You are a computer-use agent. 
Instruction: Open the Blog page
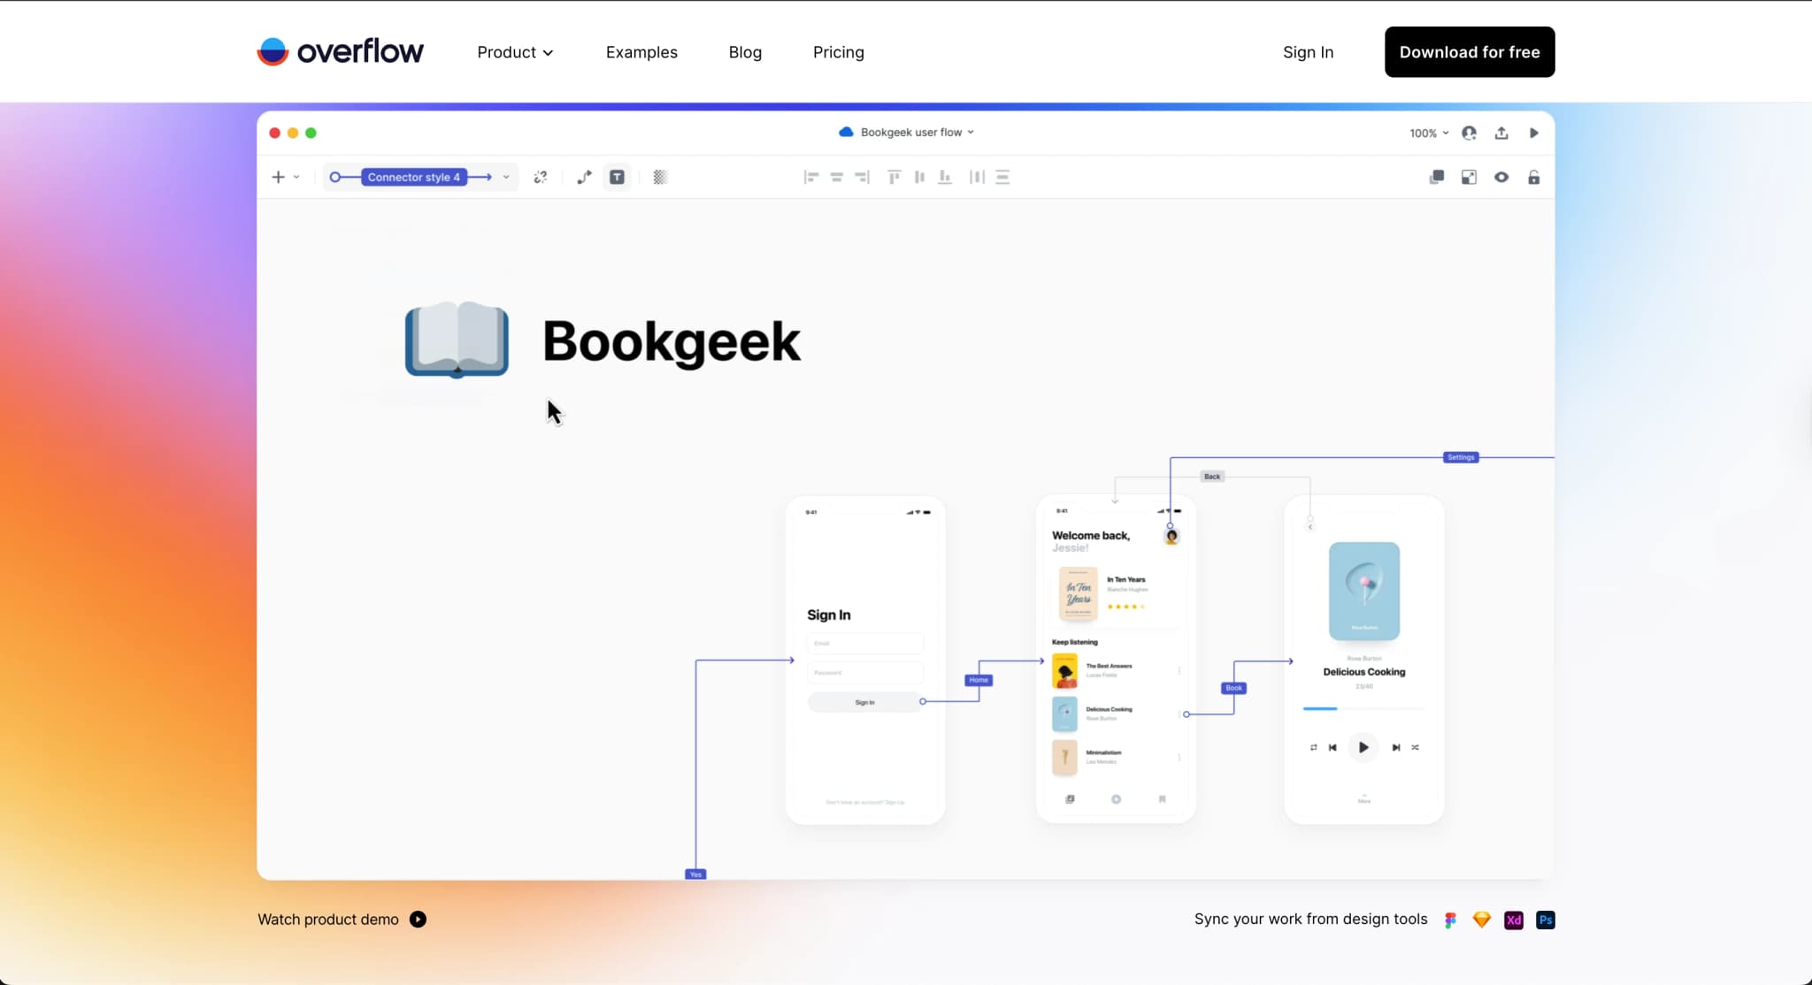coord(745,52)
